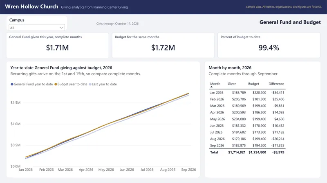Click the Budget year to date legend dot
Screen dimensions: 327x183
tap(56, 84)
